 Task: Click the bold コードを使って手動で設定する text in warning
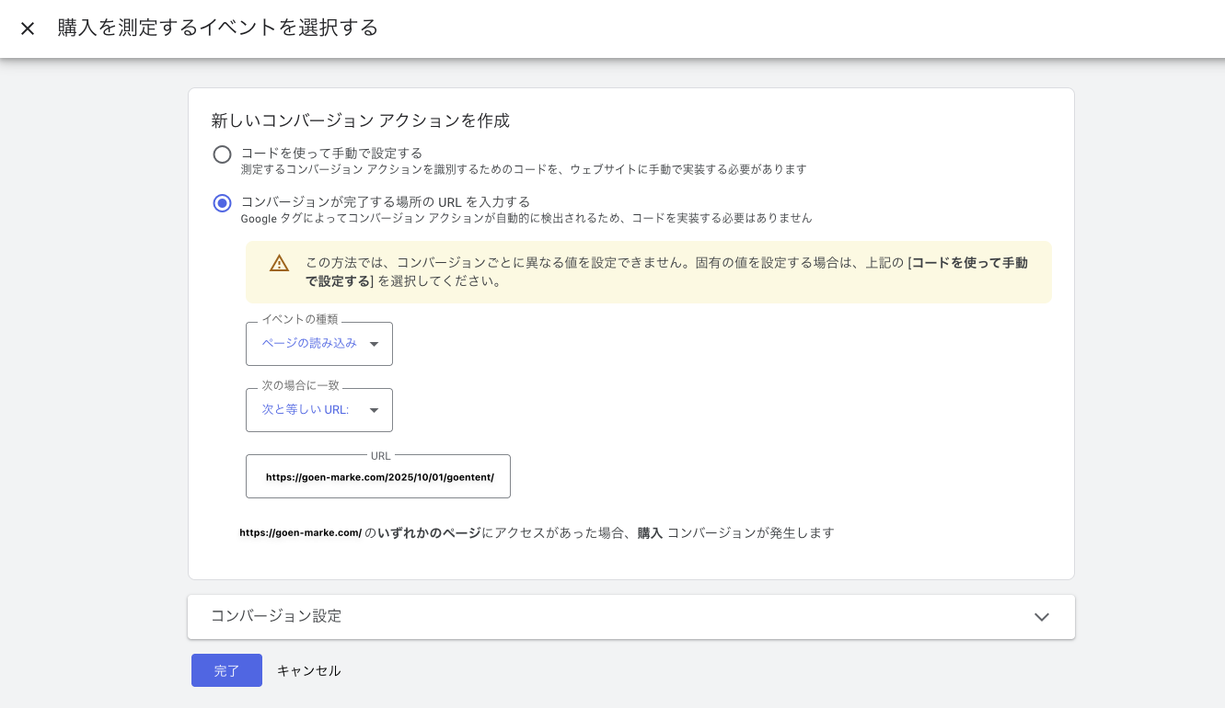coord(968,263)
